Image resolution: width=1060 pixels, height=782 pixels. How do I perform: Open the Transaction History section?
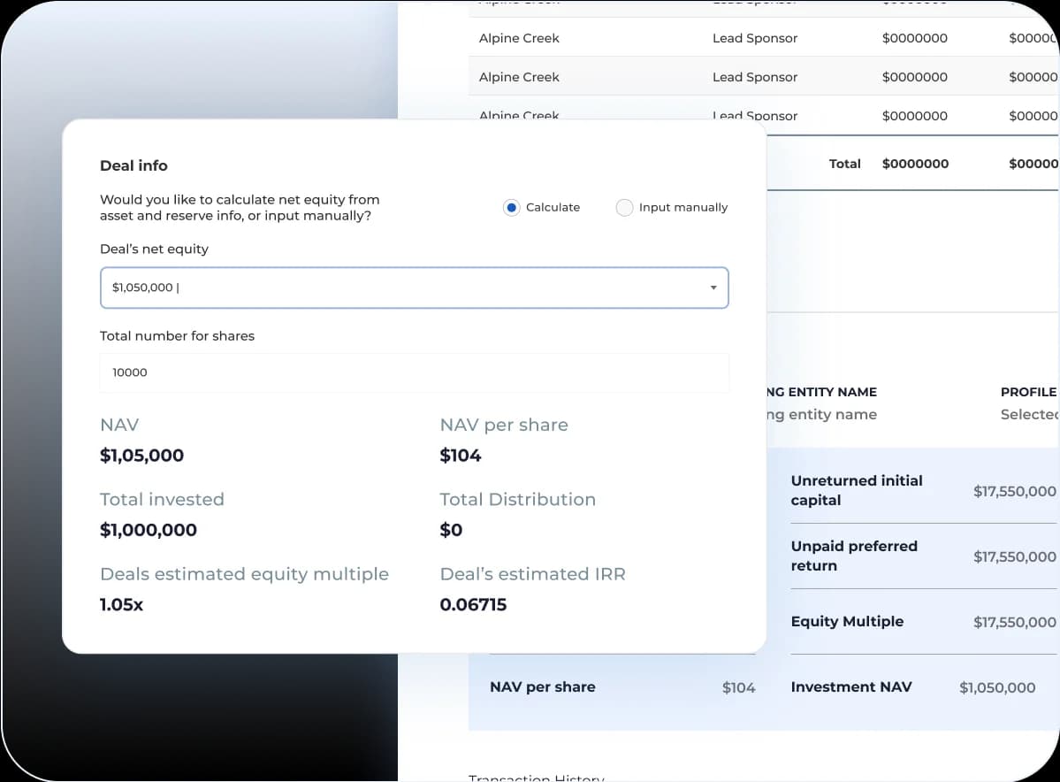pos(536,778)
